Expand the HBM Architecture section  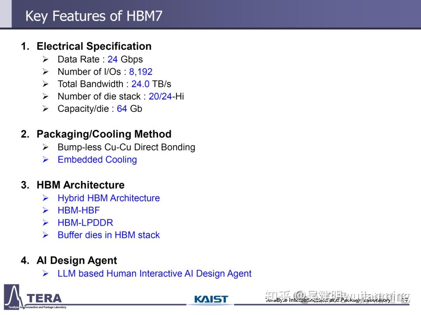tap(80, 185)
